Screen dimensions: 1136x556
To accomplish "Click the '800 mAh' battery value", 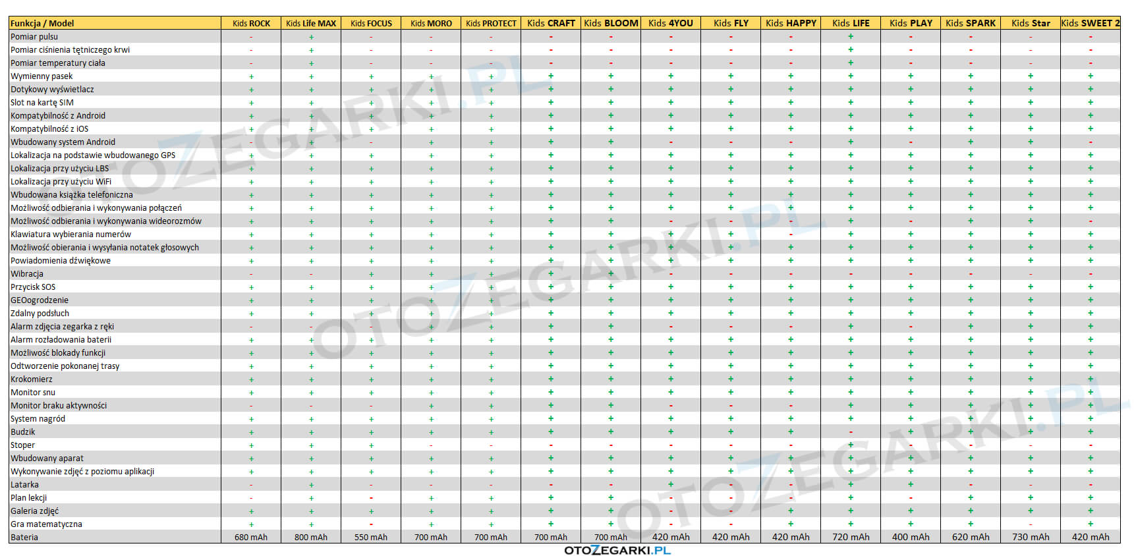I will tap(311, 538).
